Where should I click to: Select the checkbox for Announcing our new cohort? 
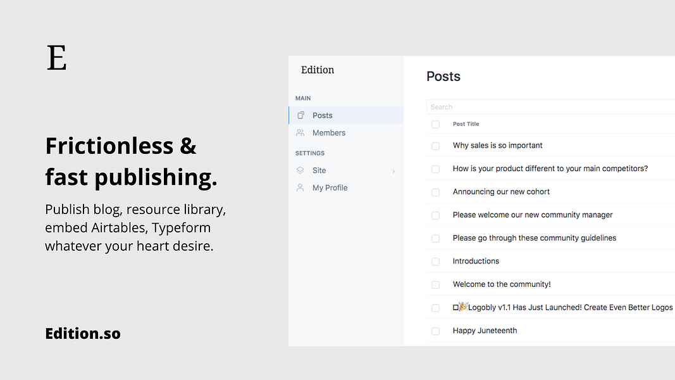tap(435, 192)
